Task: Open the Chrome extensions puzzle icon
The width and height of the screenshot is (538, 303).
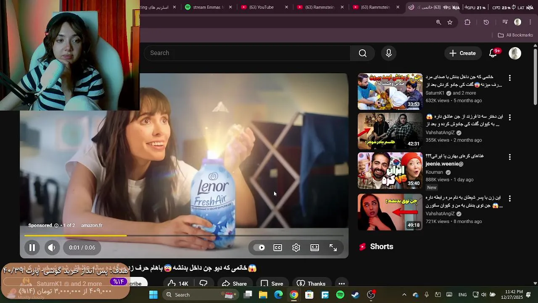Action: [x=467, y=22]
